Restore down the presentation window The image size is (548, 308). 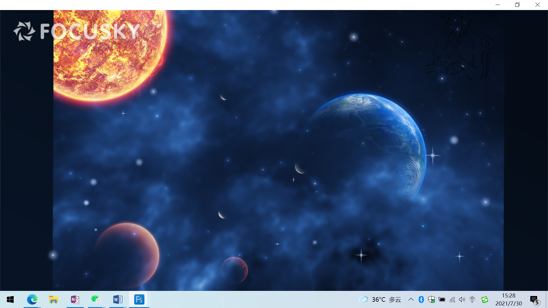click(517, 5)
